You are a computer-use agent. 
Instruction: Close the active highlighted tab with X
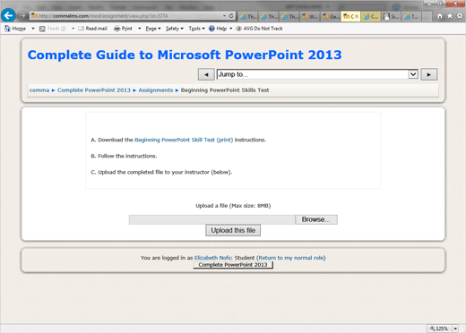pos(356,17)
